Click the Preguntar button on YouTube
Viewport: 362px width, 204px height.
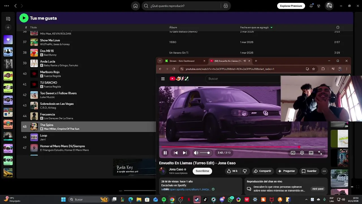pos(286,171)
